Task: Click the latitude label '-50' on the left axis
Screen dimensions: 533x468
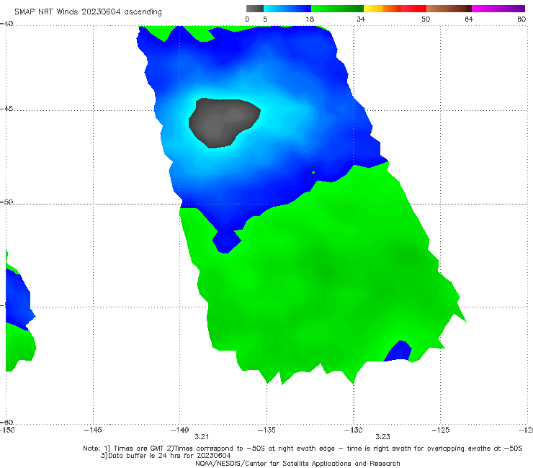Action: pyautogui.click(x=6, y=202)
